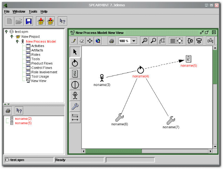
Task: Open the Tools menu
Action: click(x=33, y=12)
